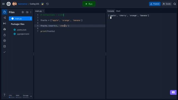Screen dimensions: 178x100
Task: Close the main.py editor tab
Action: (x=43, y=11)
